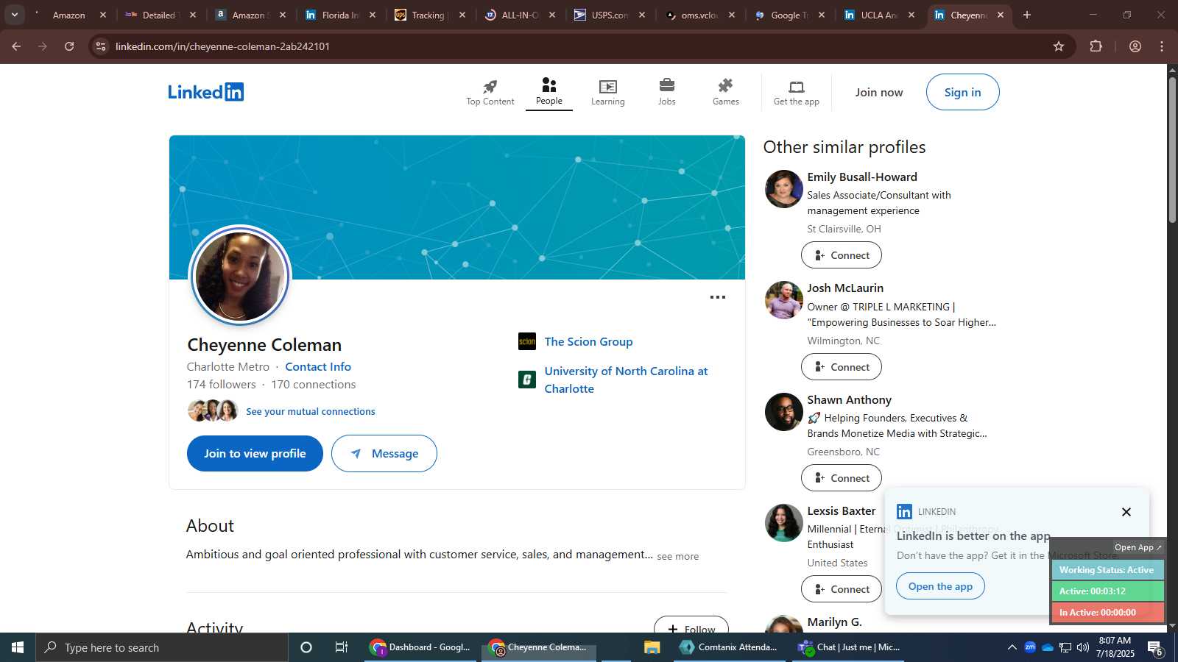This screenshot has width=1178, height=662.
Task: Open a new browser tab with plus icon
Action: 1027,15
